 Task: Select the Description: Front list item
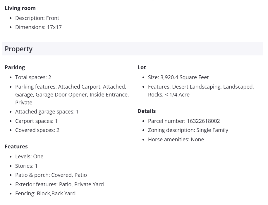tap(37, 18)
